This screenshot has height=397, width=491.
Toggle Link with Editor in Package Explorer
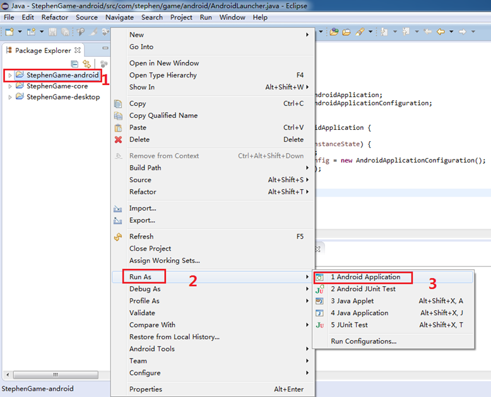coord(86,64)
